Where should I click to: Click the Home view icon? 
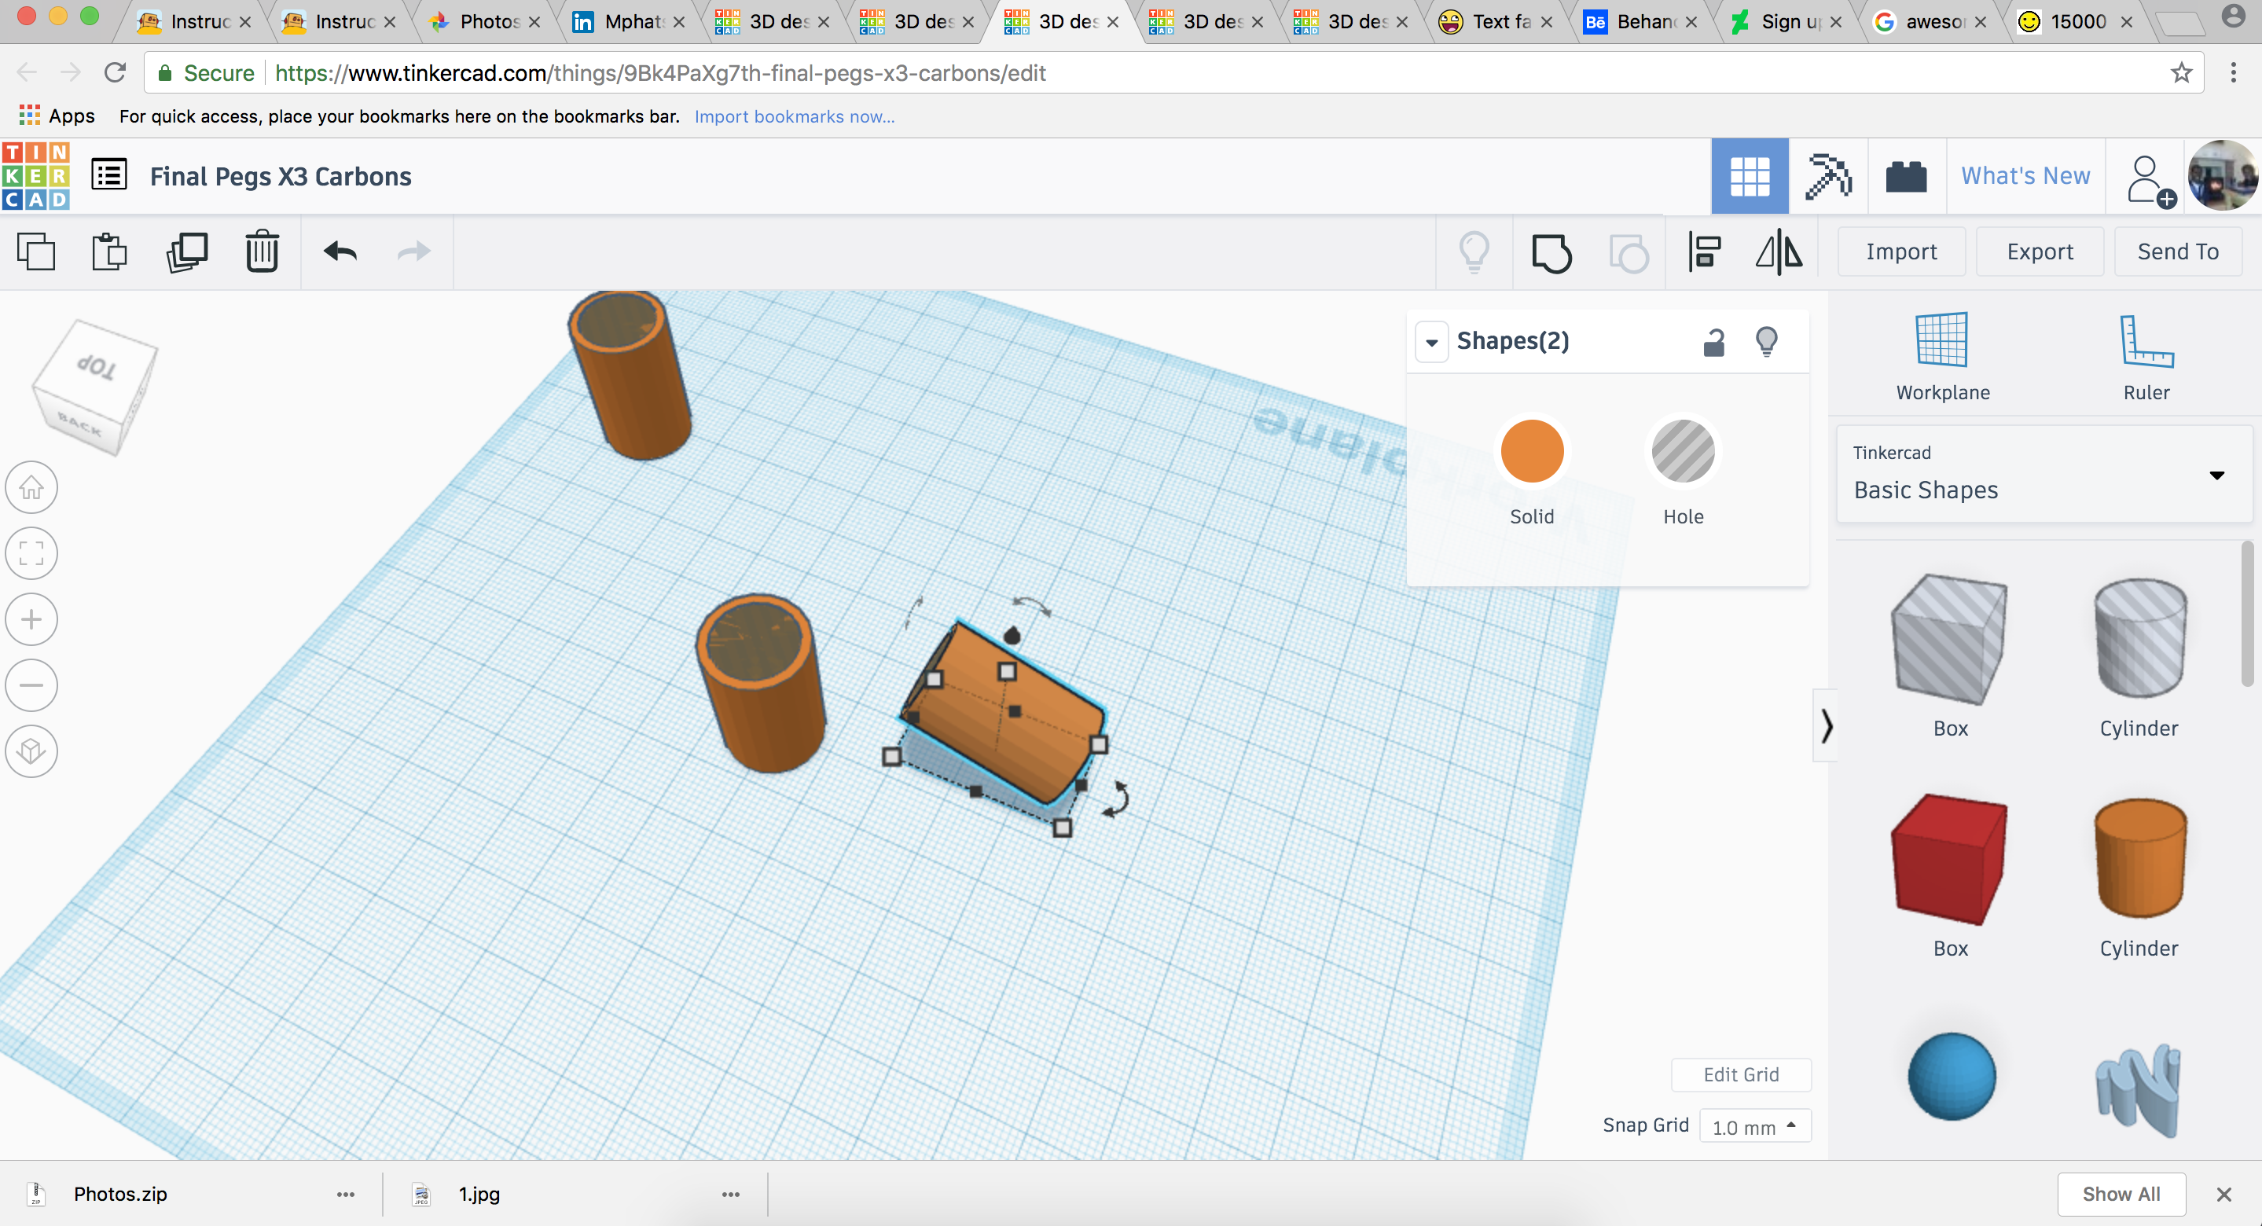(x=31, y=487)
